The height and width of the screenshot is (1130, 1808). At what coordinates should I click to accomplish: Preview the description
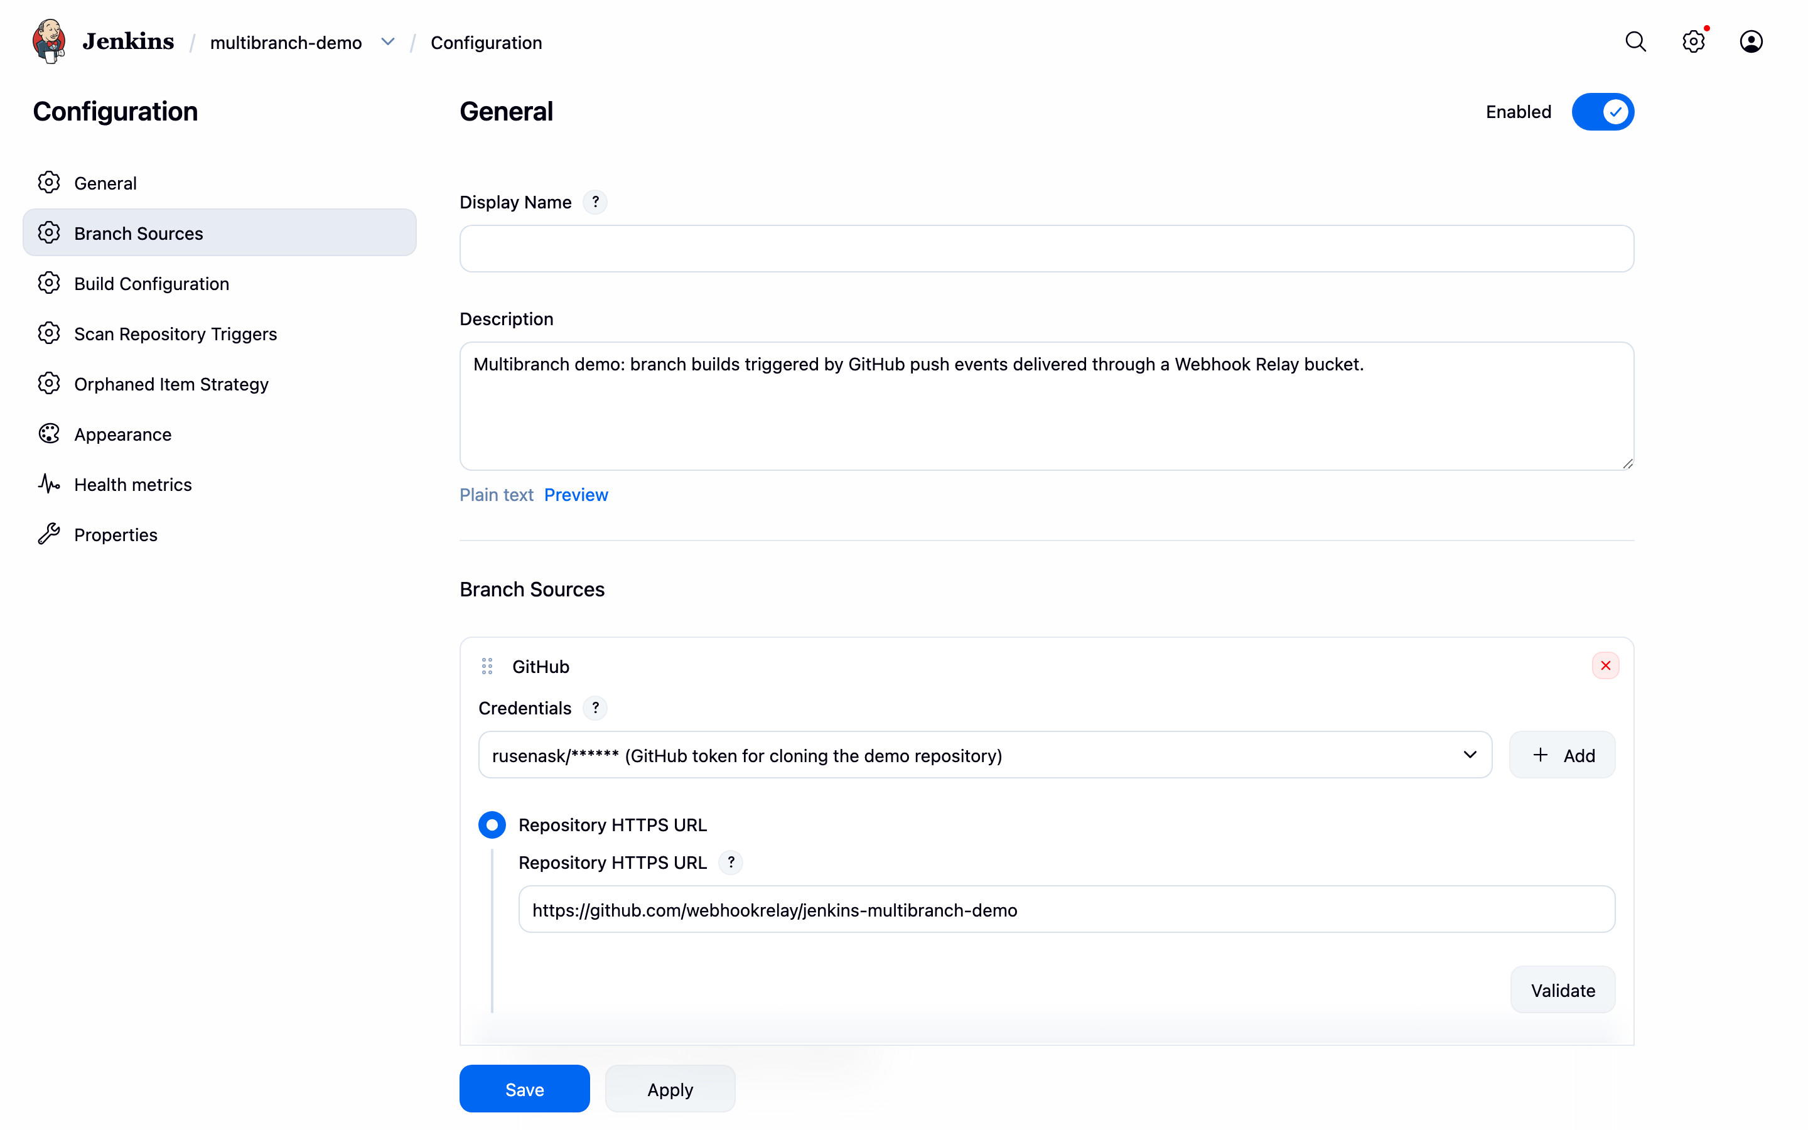576,495
